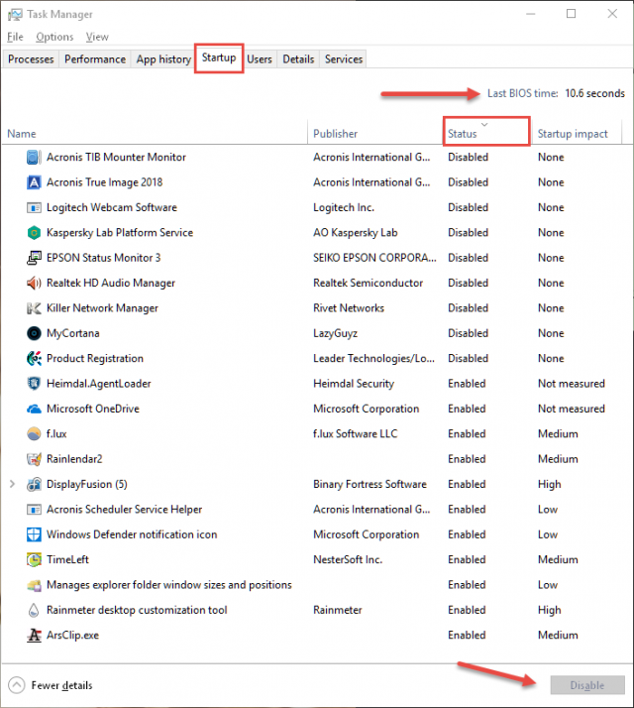Switch to the Performance tab
Screen dimensions: 634x708
(95, 59)
